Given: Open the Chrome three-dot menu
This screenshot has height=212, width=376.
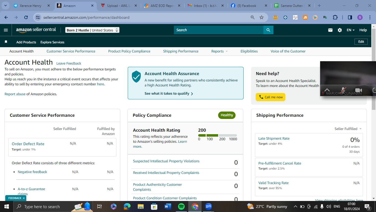Looking at the screenshot, I should 370,17.
